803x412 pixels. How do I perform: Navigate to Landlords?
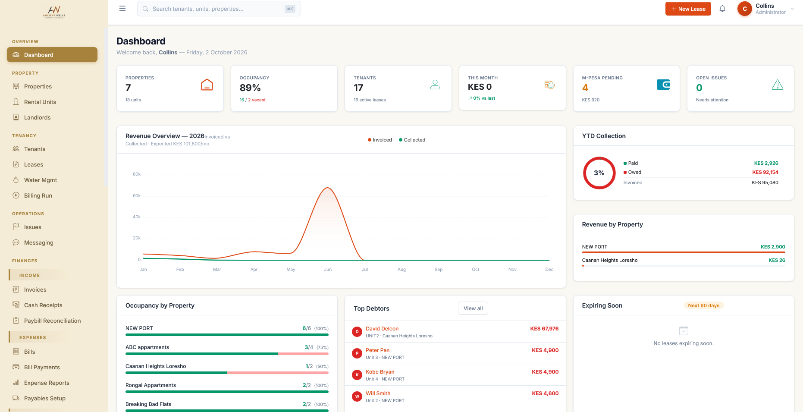(x=52, y=117)
